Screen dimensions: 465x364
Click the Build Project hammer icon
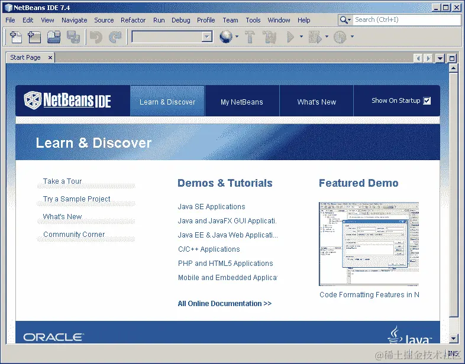(x=250, y=37)
